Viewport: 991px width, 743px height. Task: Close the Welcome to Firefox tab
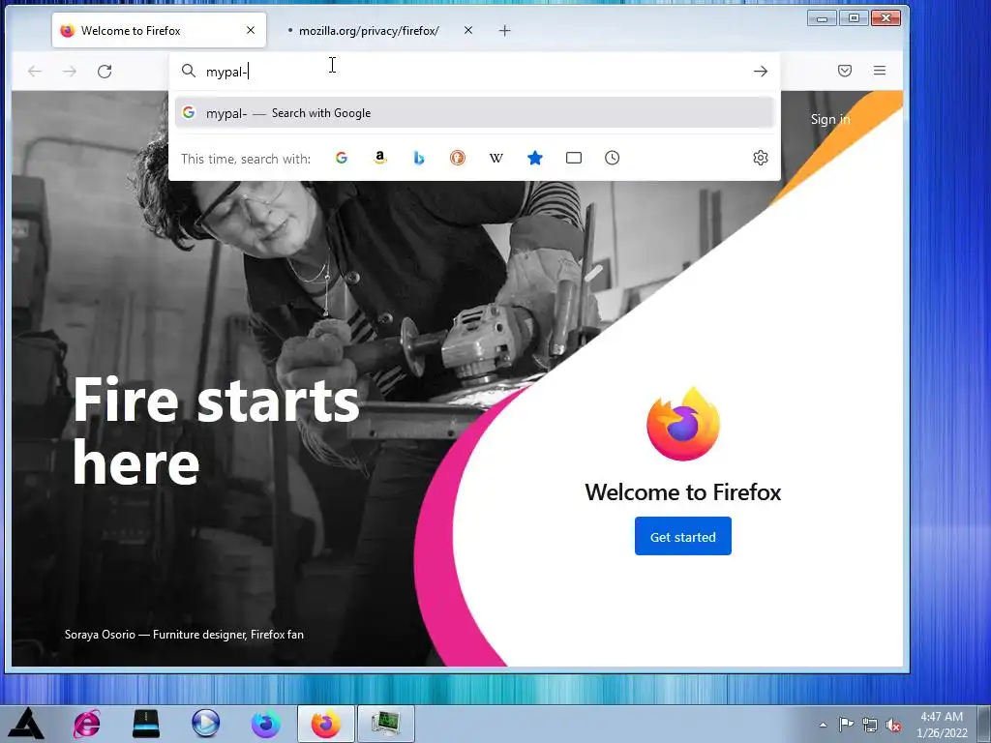pos(251,30)
